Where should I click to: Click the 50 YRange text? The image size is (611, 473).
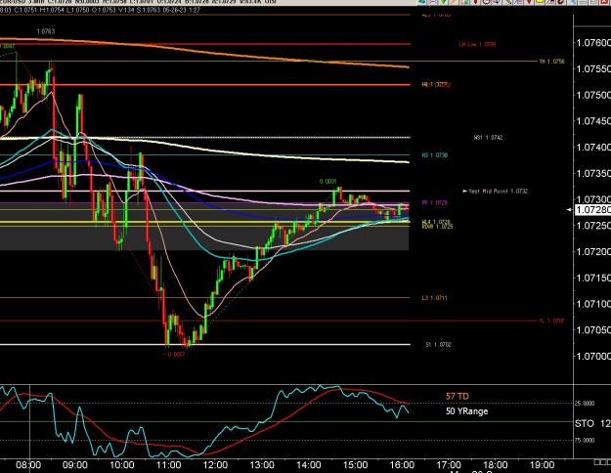tap(466, 411)
